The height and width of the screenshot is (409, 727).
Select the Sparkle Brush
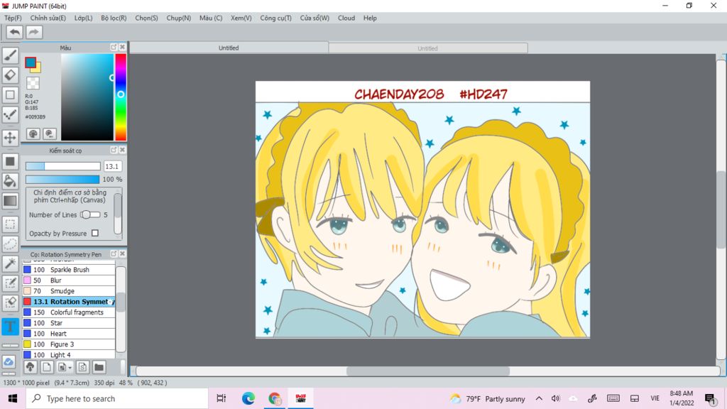point(69,269)
